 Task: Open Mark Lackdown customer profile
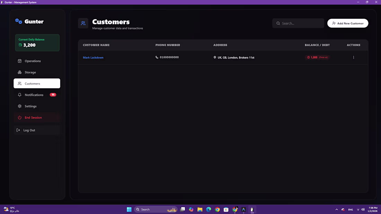(93, 57)
